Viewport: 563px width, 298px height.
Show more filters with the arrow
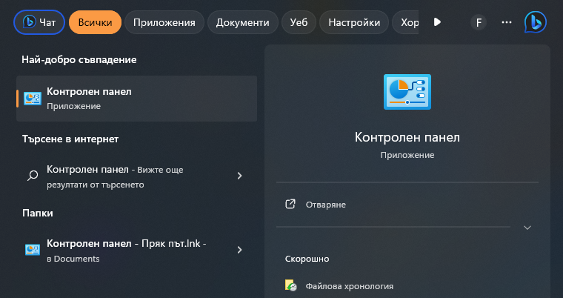(437, 22)
